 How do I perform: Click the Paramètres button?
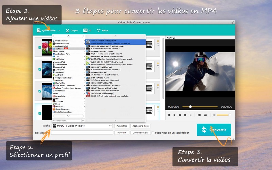point(122,126)
